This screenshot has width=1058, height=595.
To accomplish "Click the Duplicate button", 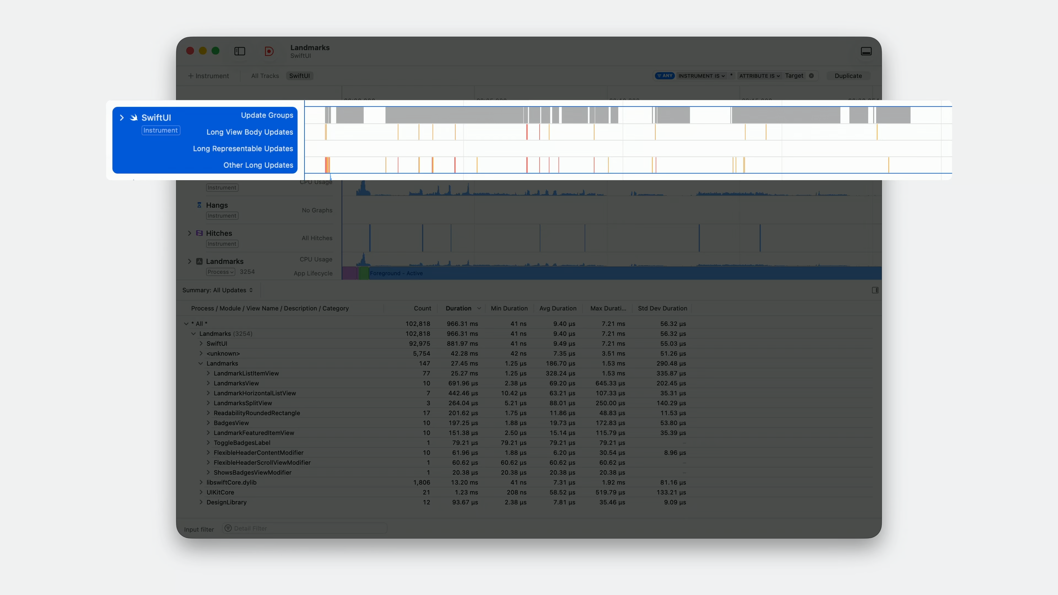I will click(x=848, y=76).
